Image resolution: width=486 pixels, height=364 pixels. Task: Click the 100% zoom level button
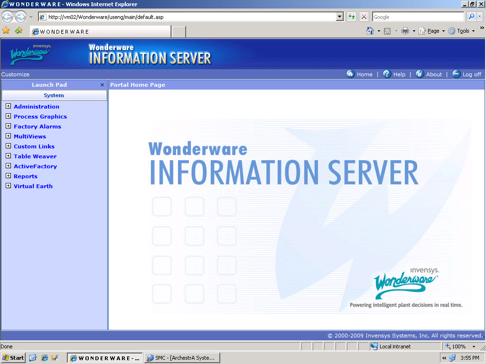coord(456,346)
